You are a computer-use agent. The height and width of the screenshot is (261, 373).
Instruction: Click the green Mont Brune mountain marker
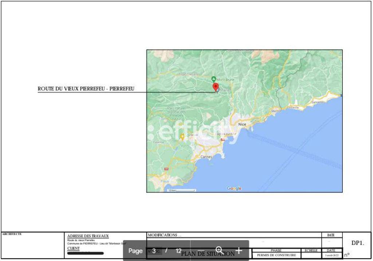coord(213,79)
